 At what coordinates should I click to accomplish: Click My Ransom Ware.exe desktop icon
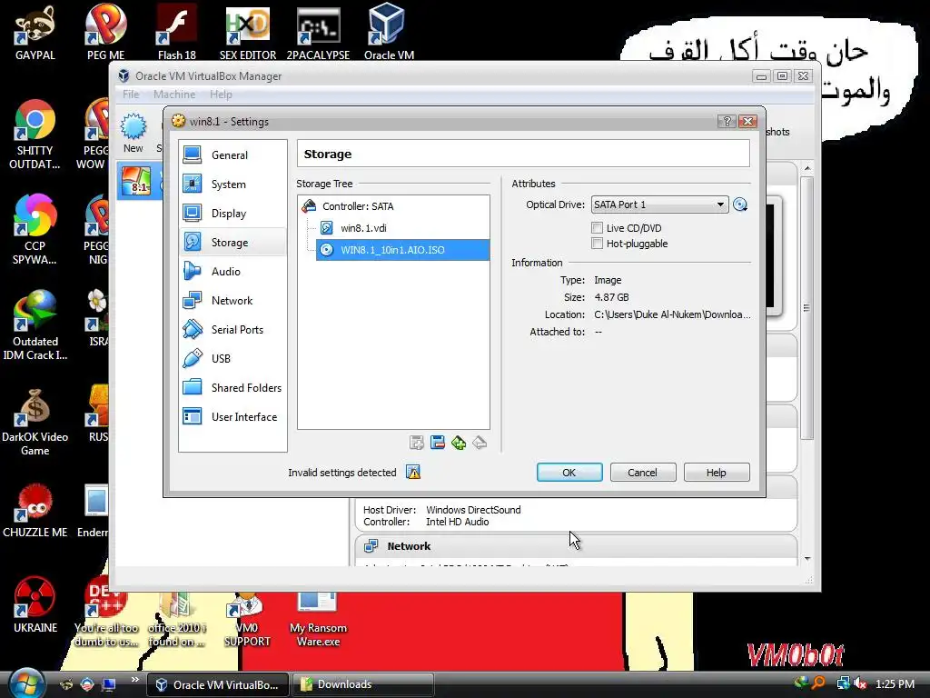coord(318,618)
